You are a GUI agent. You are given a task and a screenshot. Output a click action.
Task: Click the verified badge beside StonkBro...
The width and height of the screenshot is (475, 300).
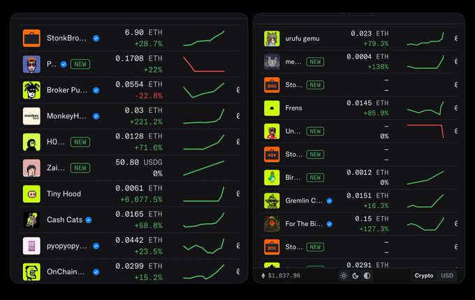(x=96, y=38)
